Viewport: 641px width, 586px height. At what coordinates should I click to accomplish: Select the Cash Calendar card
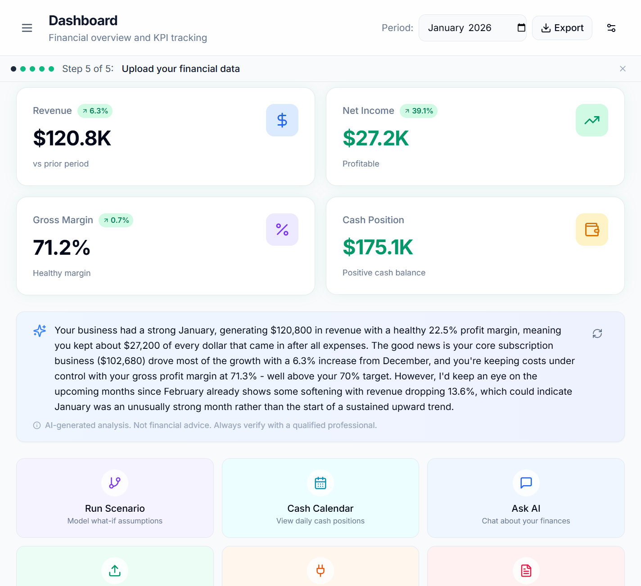click(320, 498)
